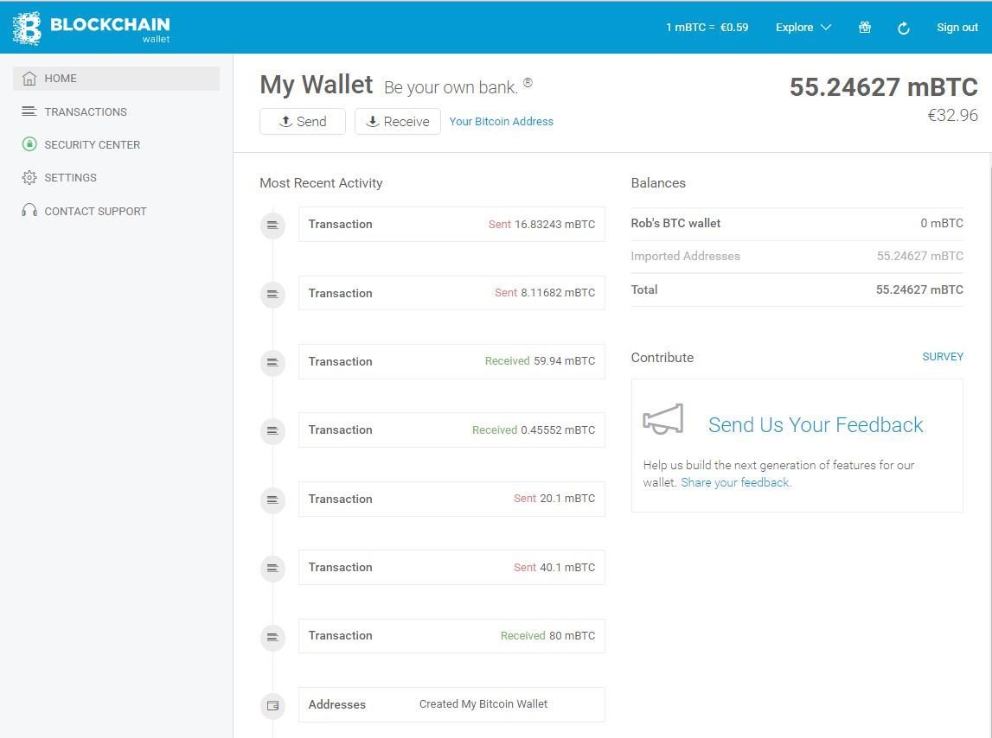992x738 pixels.
Task: Click icon beside Received 0.45552 mBTC transaction
Action: click(x=272, y=430)
